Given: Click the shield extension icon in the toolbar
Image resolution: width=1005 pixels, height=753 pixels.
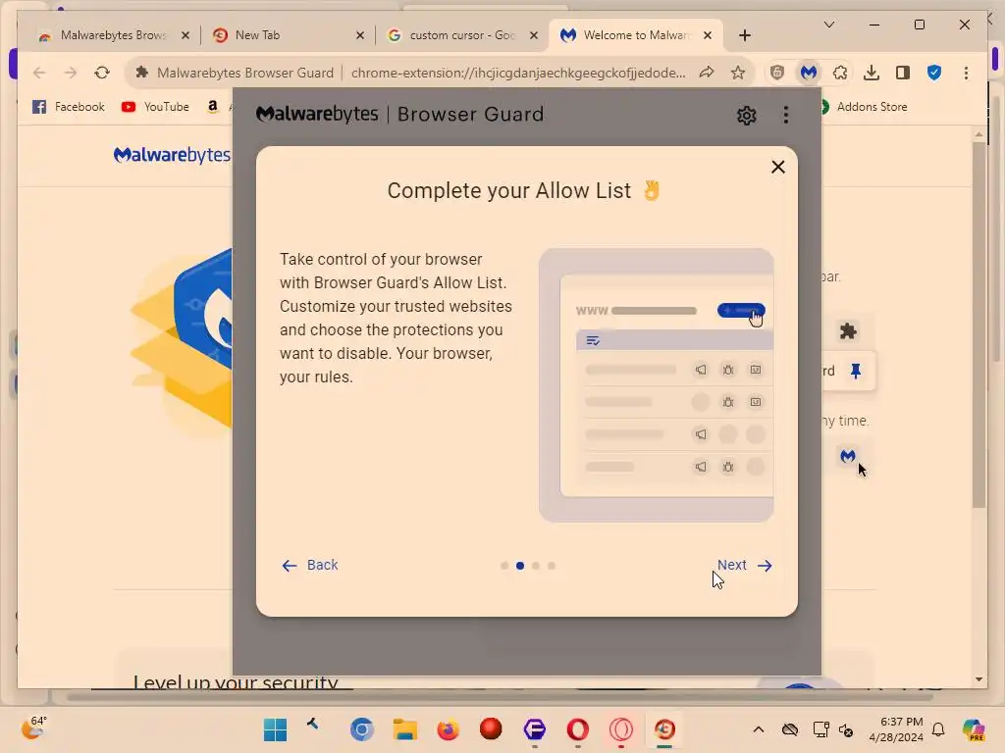Looking at the screenshot, I should pyautogui.click(x=777, y=73).
